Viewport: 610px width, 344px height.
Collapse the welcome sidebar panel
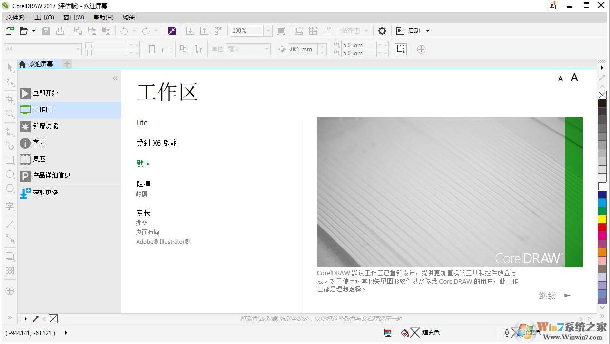point(115,78)
